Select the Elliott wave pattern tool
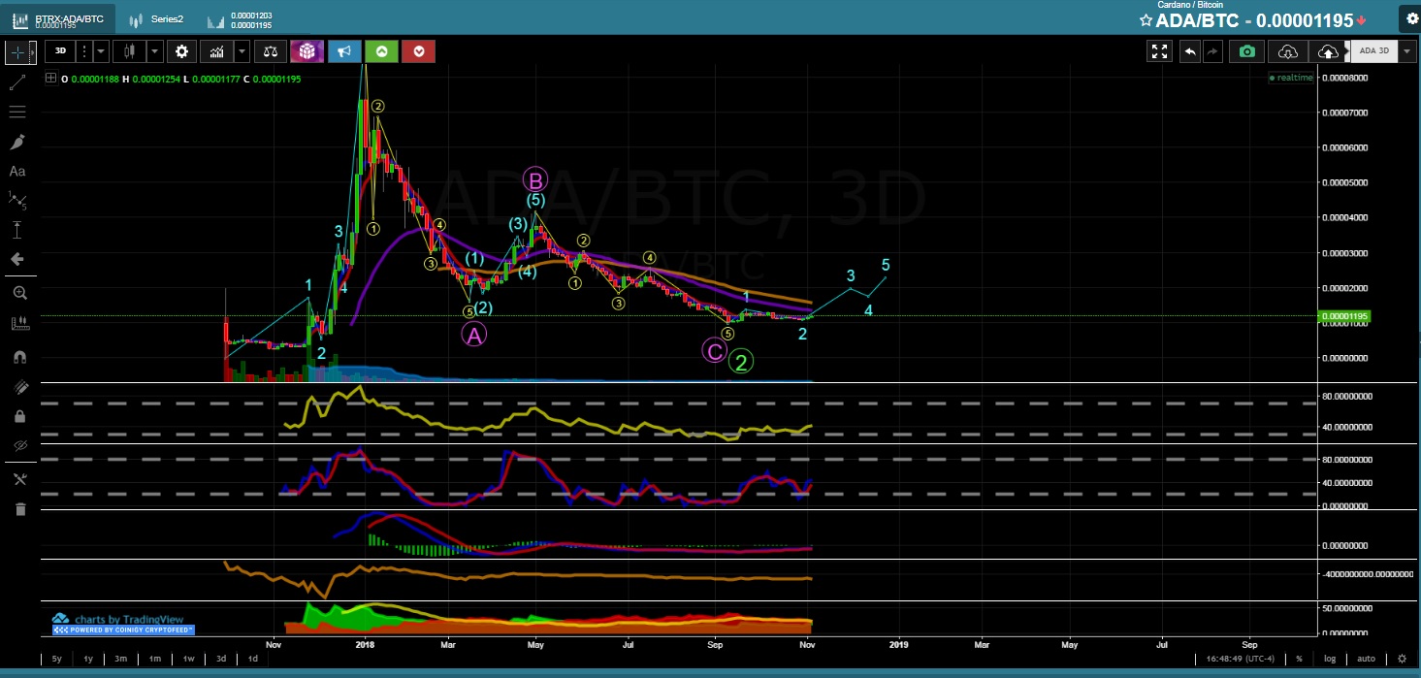 (17, 200)
